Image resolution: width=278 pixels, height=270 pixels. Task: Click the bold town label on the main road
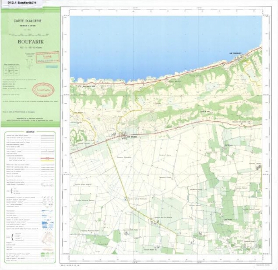pyautogui.click(x=132, y=136)
